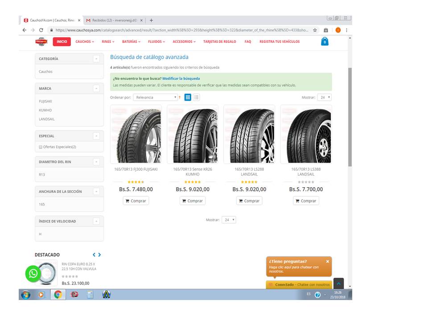Open the BATERÍAS menu
This screenshot has width=428, height=321.
131,41
